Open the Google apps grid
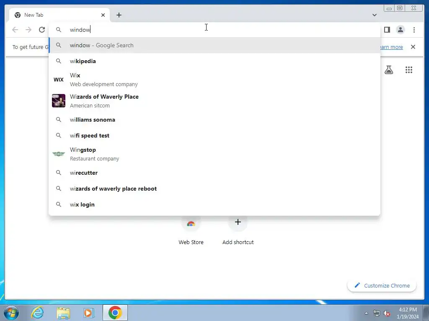 (x=409, y=70)
